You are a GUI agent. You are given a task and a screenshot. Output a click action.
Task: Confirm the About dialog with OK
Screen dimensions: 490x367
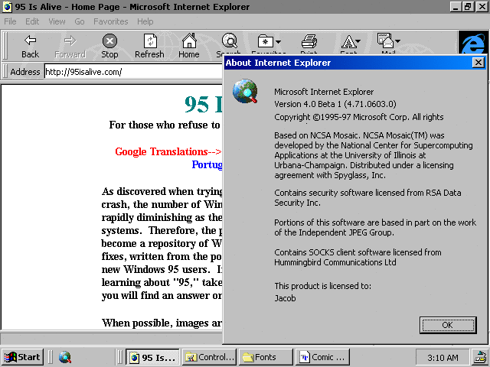pyautogui.click(x=448, y=325)
